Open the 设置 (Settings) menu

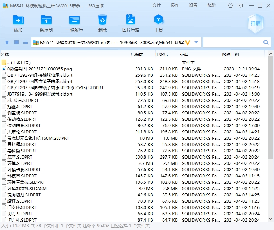[x=193, y=5]
